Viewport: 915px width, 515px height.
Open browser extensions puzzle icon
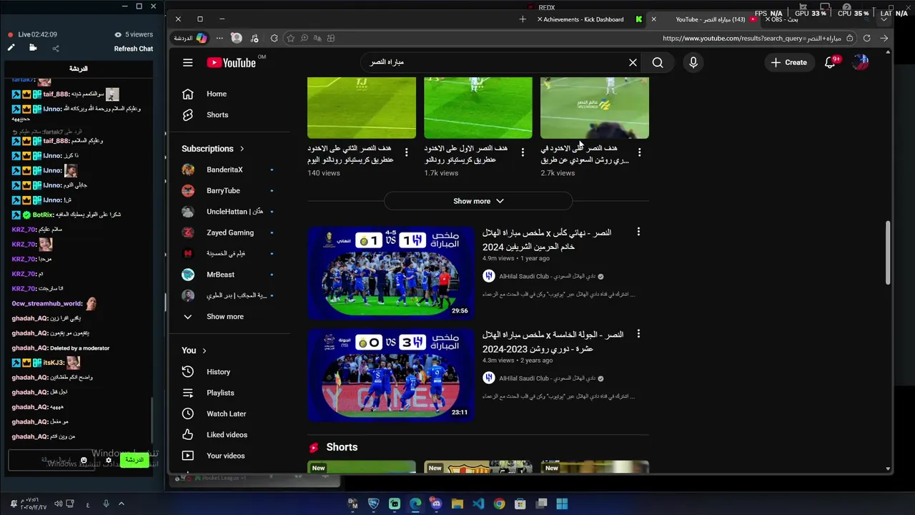[274, 38]
